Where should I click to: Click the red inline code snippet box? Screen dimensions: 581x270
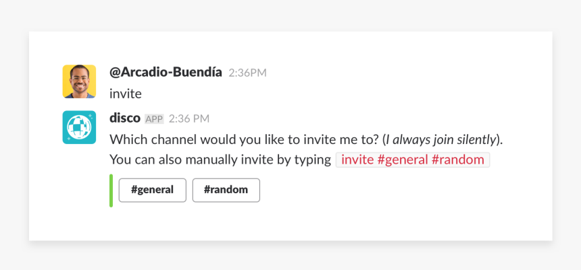412,160
